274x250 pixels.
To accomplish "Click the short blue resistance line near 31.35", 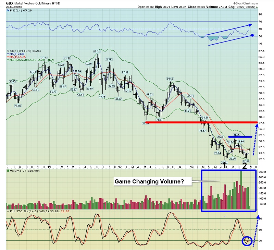I will coord(240,137).
